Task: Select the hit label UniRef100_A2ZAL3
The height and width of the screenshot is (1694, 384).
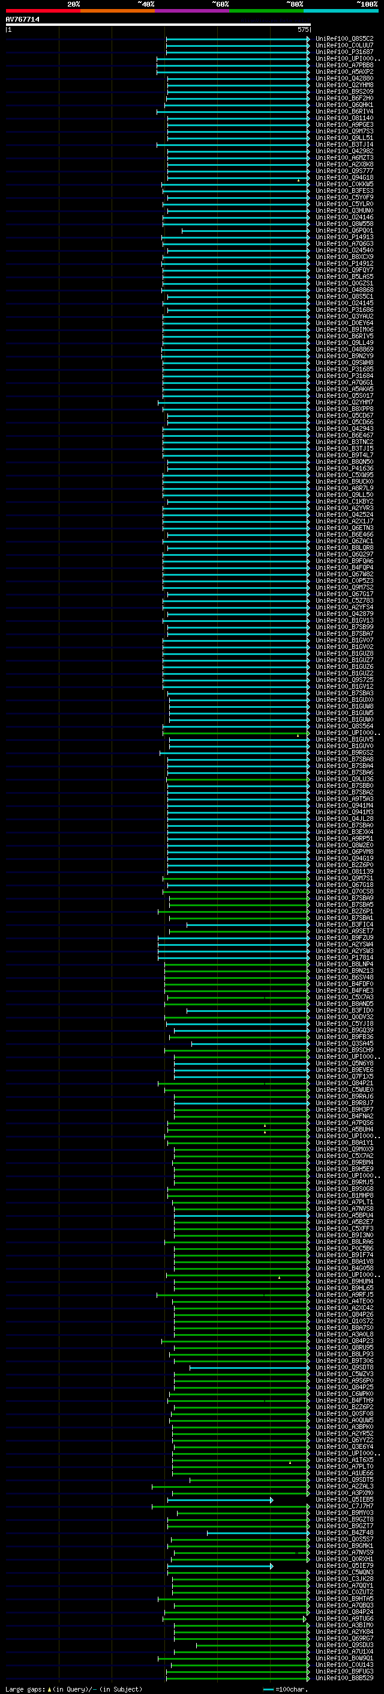Action: coord(344,1487)
